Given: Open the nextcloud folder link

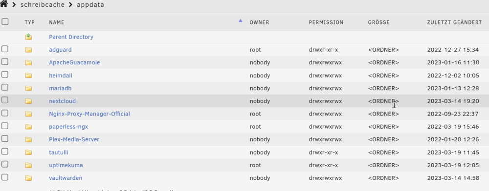Looking at the screenshot, I should point(63,101).
